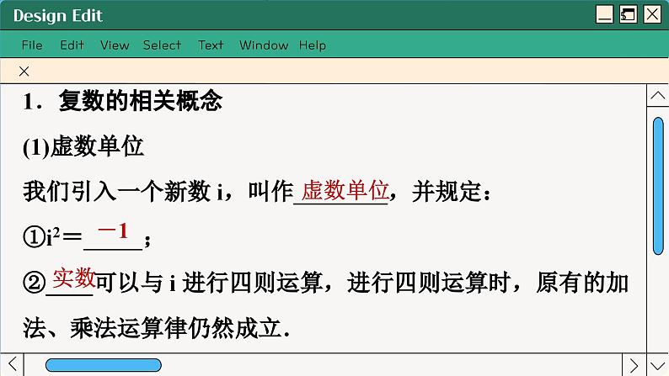
Task: Click the red −1 answer in the blank
Action: [113, 230]
